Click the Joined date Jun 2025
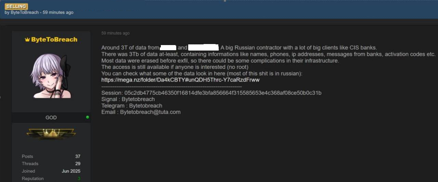 point(71,171)
